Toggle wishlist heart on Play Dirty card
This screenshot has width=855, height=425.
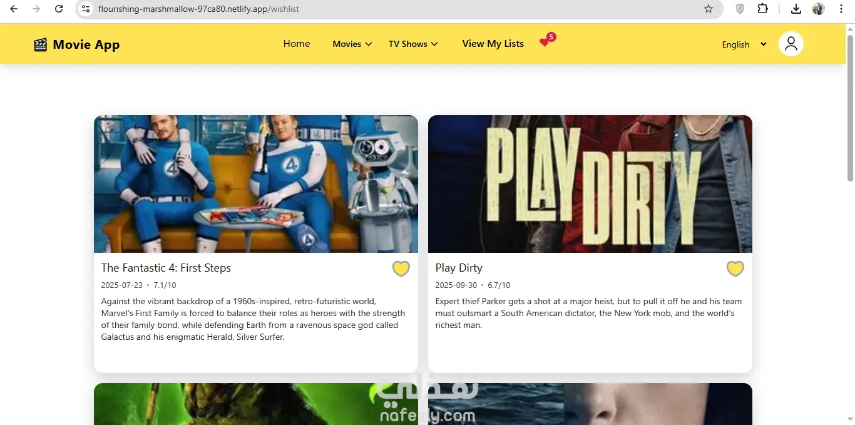tap(735, 269)
